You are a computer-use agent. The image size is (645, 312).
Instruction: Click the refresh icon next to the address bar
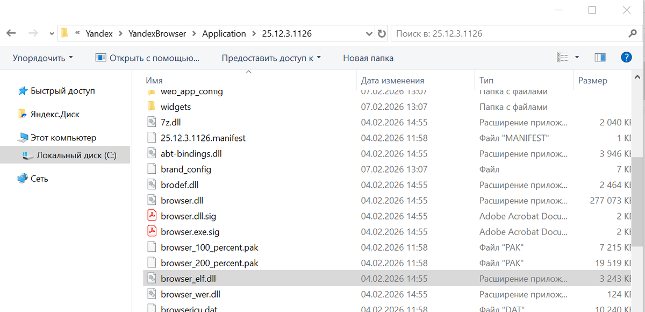[x=382, y=33]
